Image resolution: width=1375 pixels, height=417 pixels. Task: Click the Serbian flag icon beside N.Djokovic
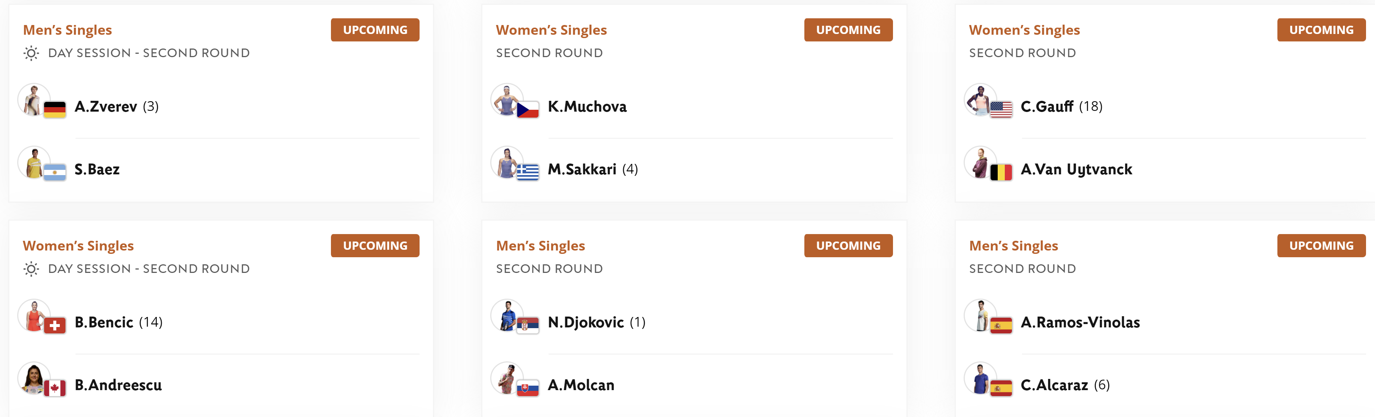click(x=527, y=325)
